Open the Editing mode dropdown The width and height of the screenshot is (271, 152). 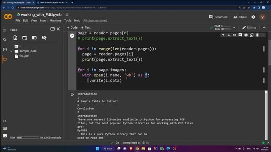(249, 27)
